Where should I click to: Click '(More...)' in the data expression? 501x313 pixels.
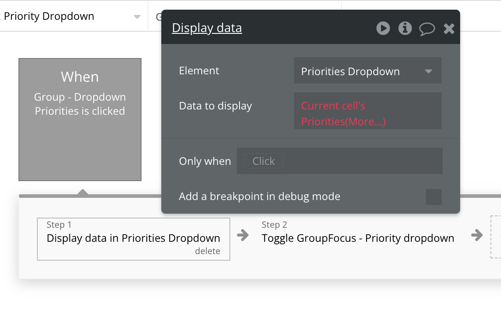(x=366, y=122)
